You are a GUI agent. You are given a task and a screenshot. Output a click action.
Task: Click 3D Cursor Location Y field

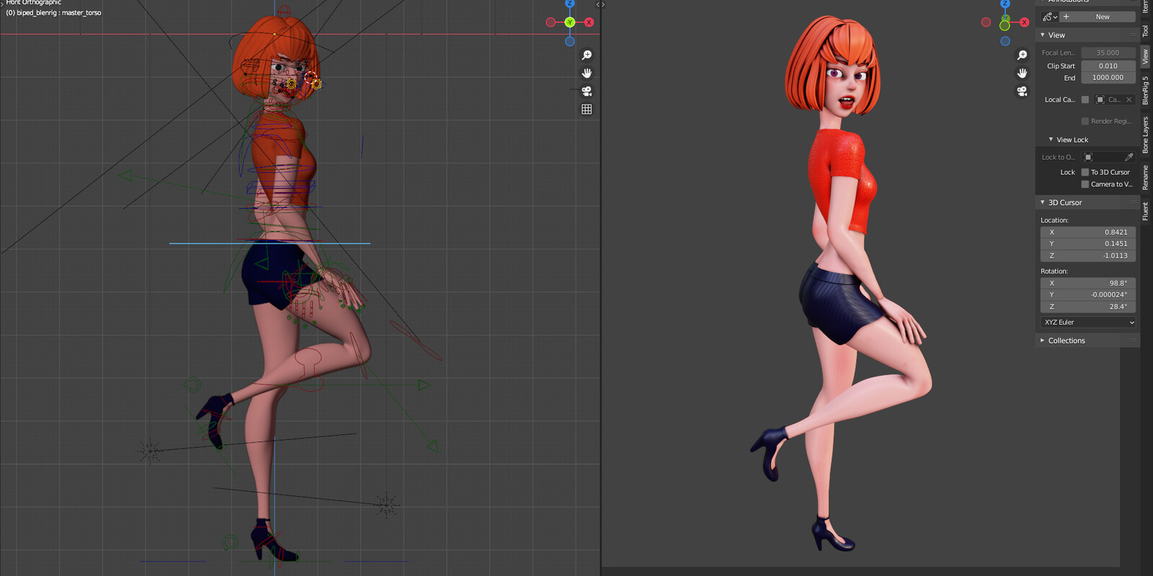(x=1088, y=244)
